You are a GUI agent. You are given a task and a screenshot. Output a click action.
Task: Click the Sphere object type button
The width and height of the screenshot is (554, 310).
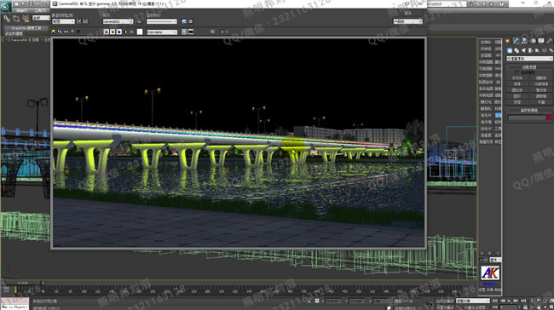point(517,84)
